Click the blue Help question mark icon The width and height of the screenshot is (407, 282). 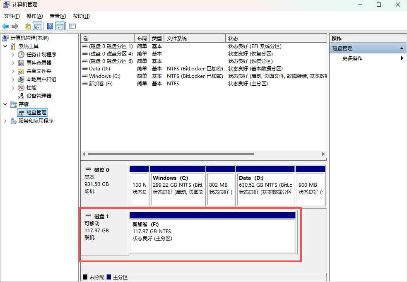[x=50, y=27]
